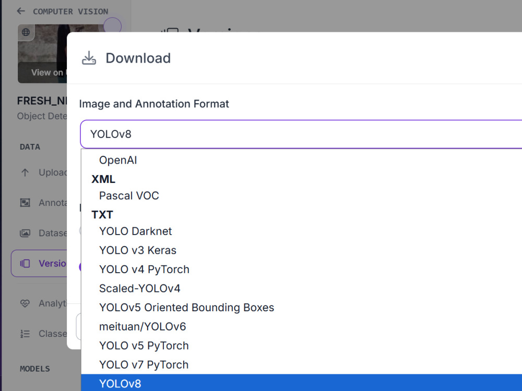Open the Image and Annotation Format combo box

pos(301,135)
